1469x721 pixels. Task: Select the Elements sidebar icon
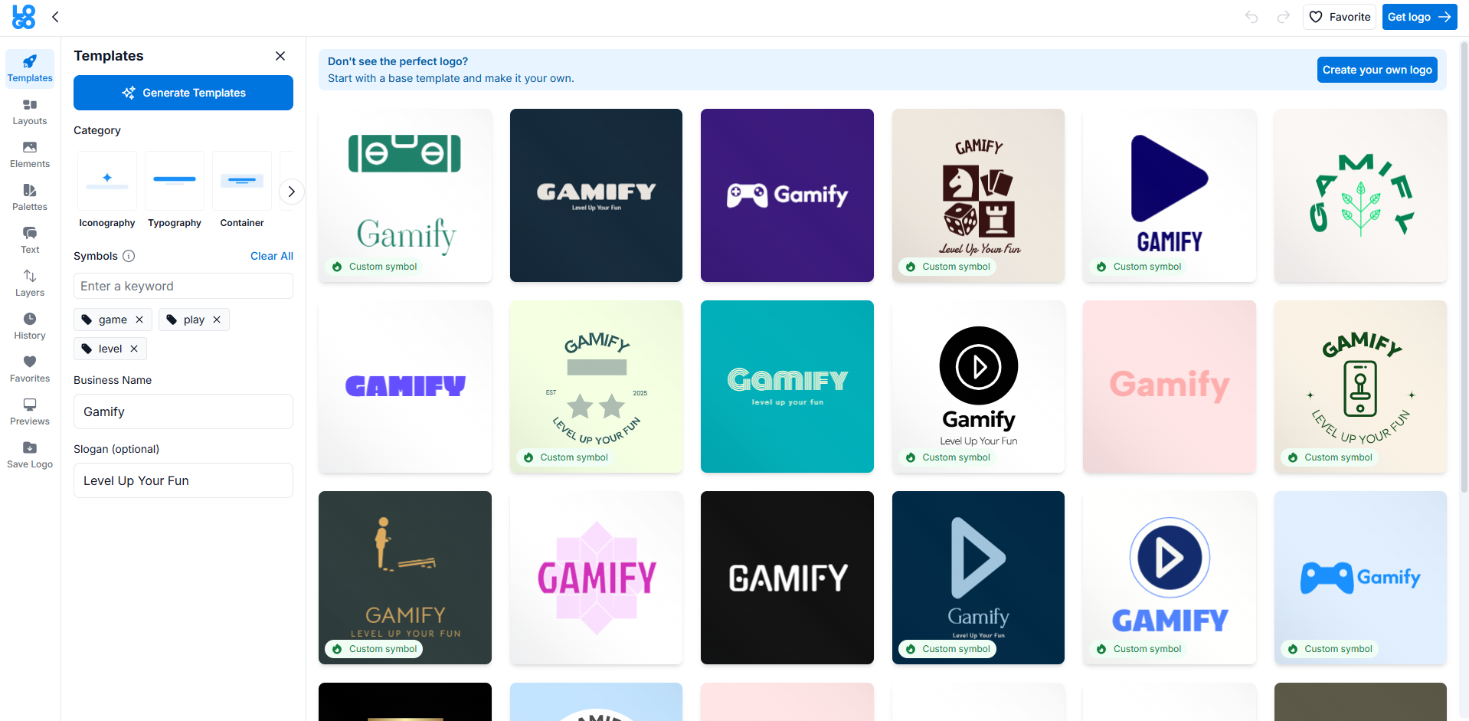[29, 154]
